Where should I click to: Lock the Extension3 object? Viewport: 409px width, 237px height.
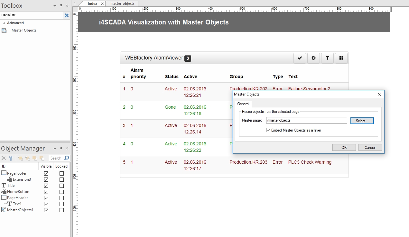[61, 179]
